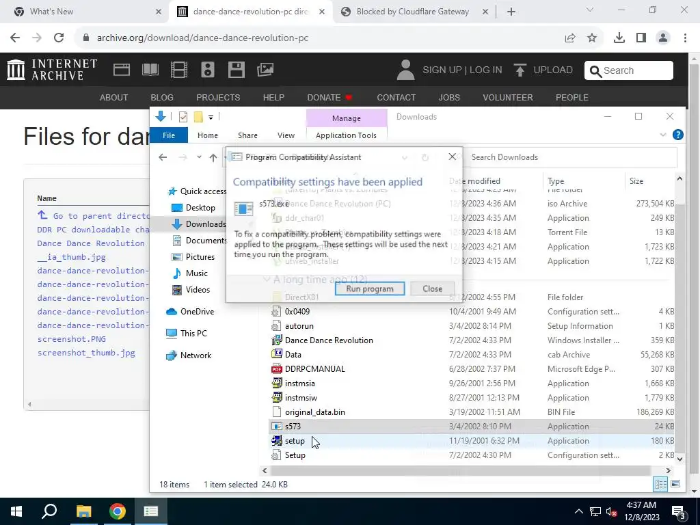Click the user avatar icon next to Sign Up
The width and height of the screenshot is (700, 525).
[405, 70]
